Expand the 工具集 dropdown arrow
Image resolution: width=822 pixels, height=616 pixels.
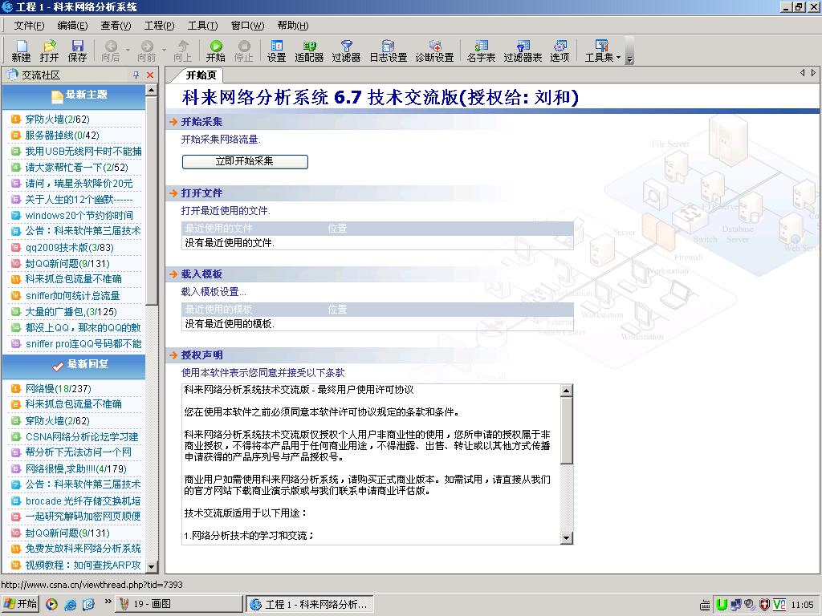(x=619, y=57)
